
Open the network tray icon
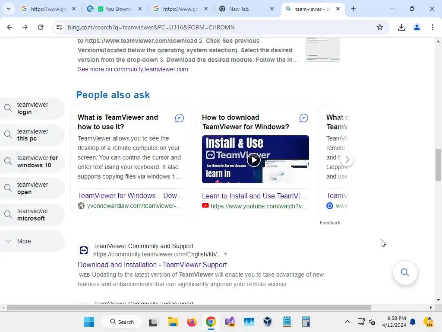pos(361,322)
